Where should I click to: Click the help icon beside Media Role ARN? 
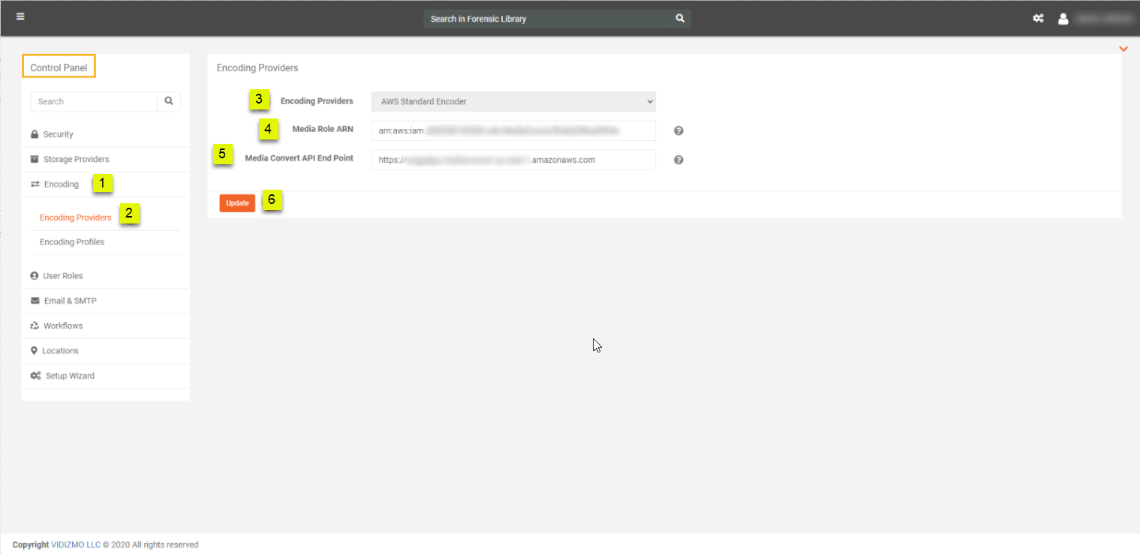[x=678, y=130]
